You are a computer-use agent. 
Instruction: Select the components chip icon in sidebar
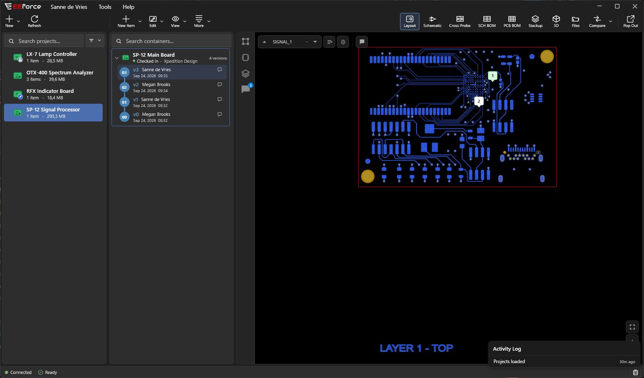[246, 58]
